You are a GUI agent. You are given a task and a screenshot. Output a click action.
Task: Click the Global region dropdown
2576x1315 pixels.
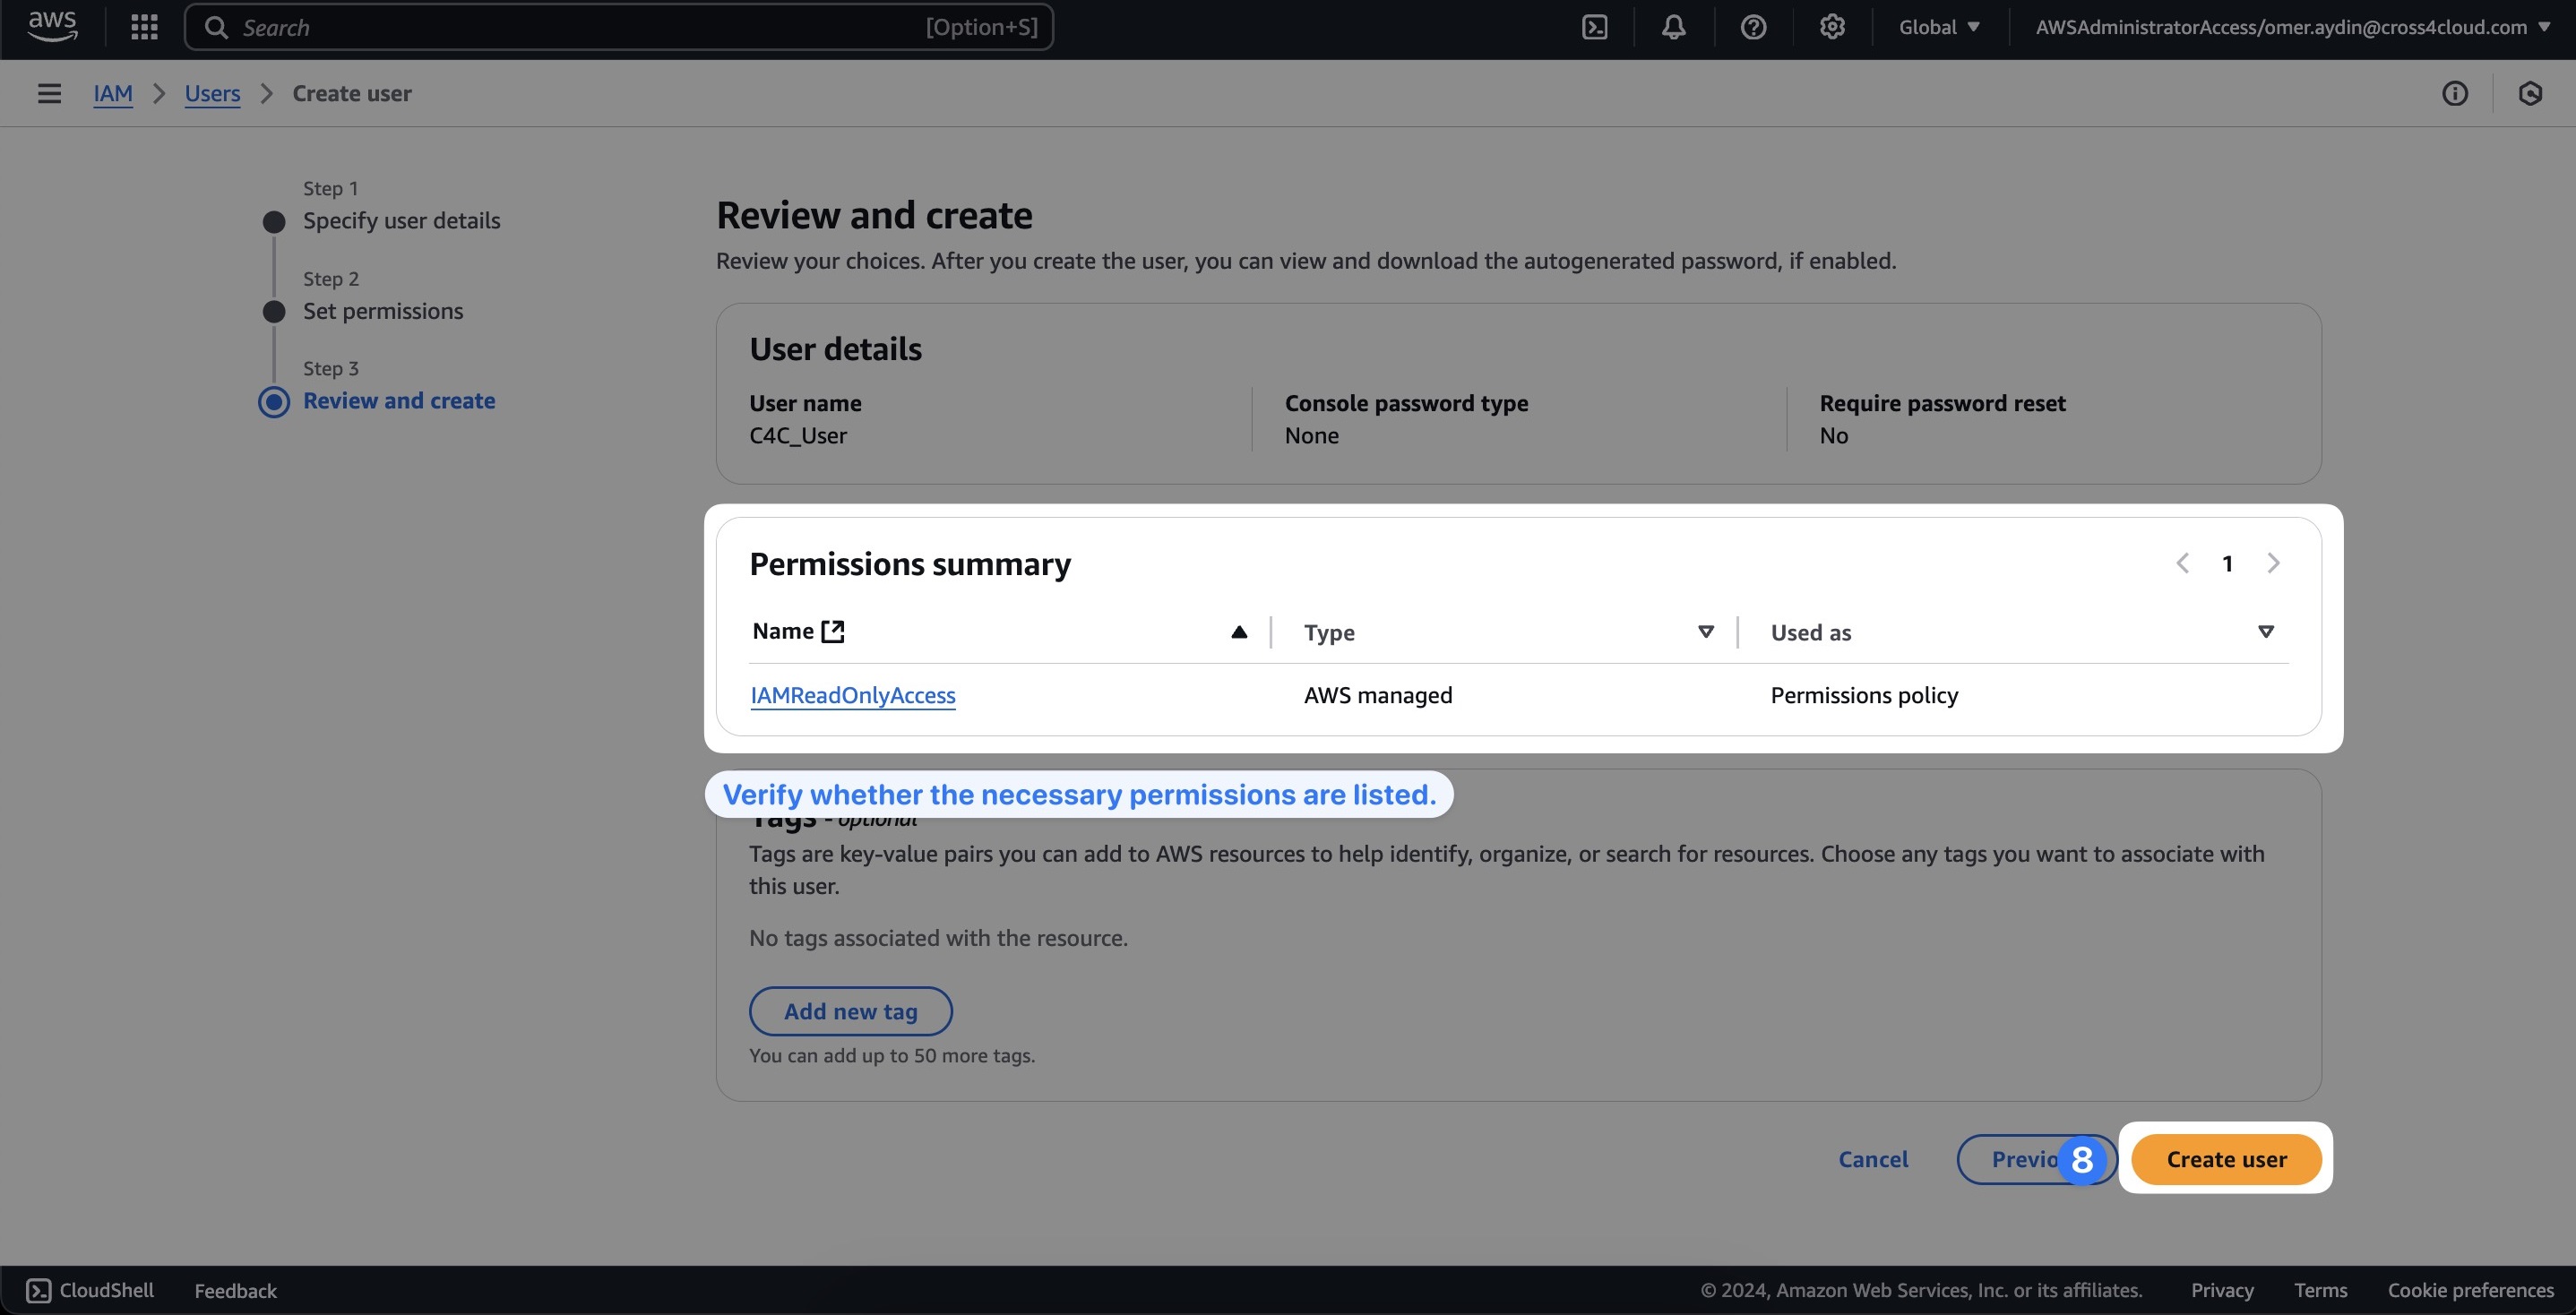(1939, 27)
